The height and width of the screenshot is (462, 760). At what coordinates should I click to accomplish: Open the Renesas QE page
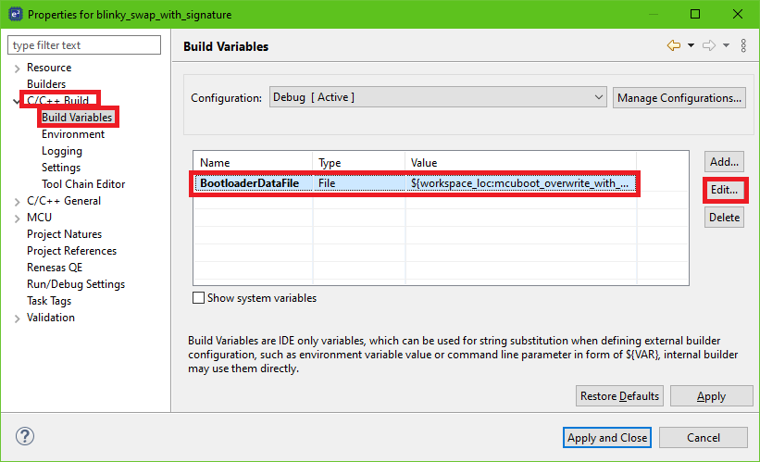pos(55,268)
